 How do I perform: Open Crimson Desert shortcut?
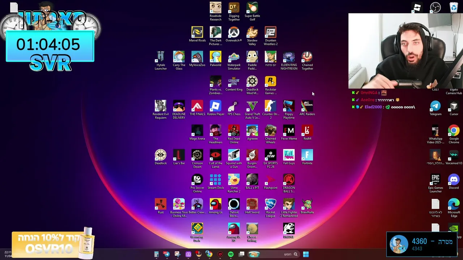coord(197,159)
